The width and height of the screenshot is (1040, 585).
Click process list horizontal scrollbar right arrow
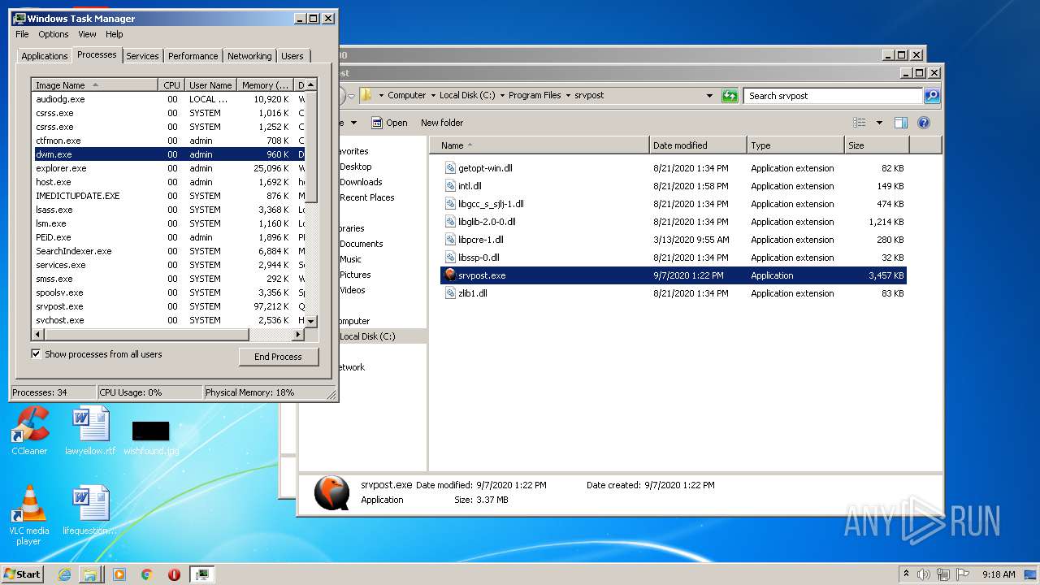297,334
